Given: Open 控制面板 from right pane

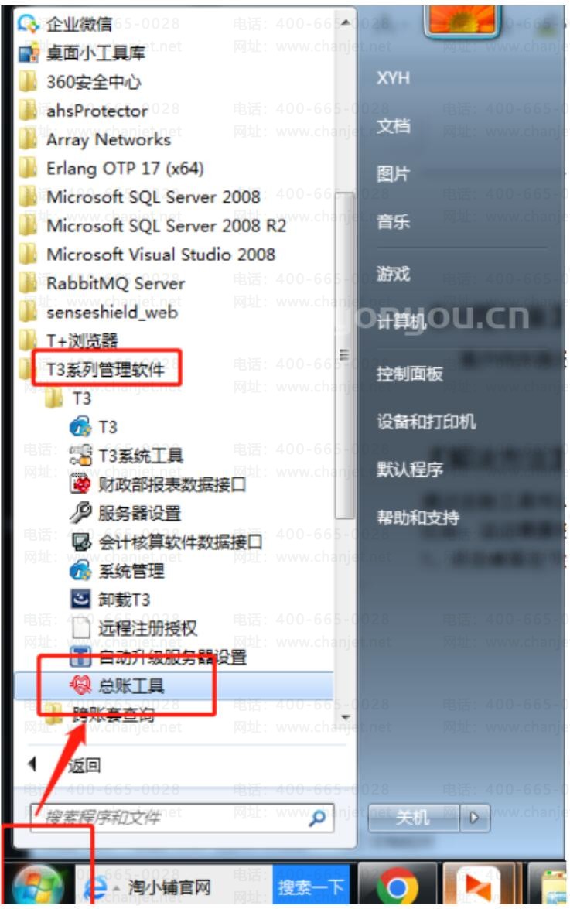Looking at the screenshot, I should [410, 374].
